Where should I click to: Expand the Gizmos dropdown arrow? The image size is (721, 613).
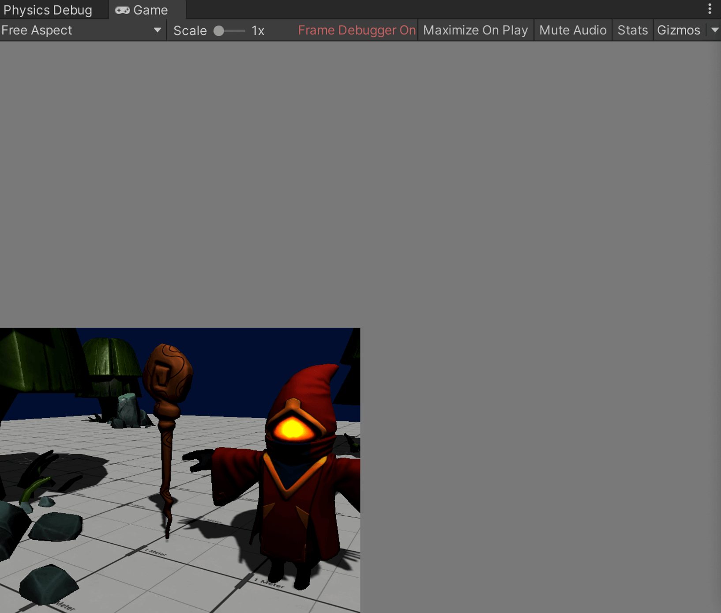[714, 30]
